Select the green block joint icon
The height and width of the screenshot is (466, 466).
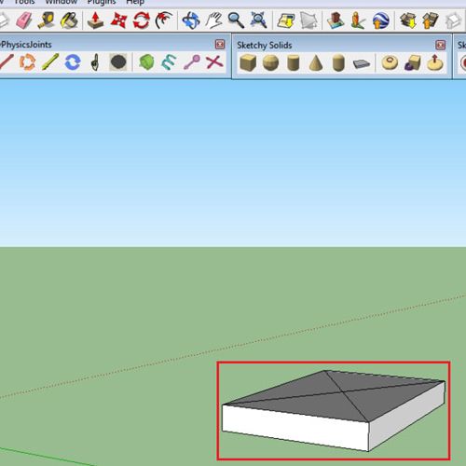tap(146, 62)
